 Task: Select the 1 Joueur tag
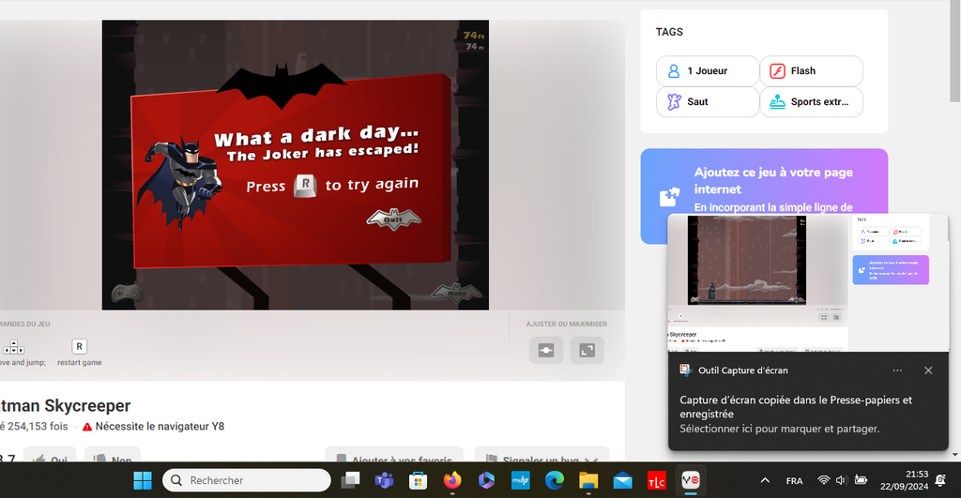click(708, 71)
